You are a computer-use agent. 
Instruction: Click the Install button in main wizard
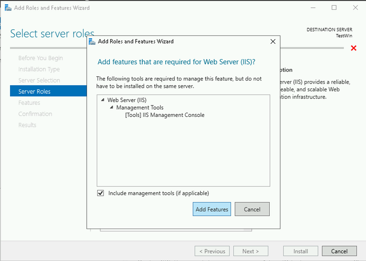pos(301,251)
